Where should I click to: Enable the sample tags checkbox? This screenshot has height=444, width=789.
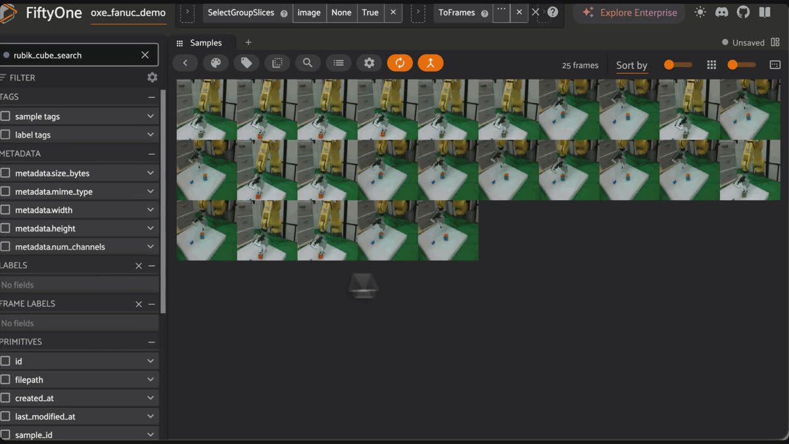coord(5,116)
